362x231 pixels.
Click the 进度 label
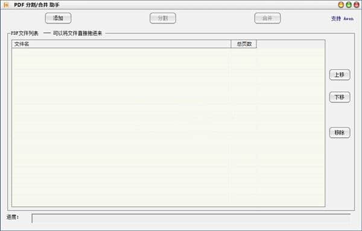coord(13,217)
